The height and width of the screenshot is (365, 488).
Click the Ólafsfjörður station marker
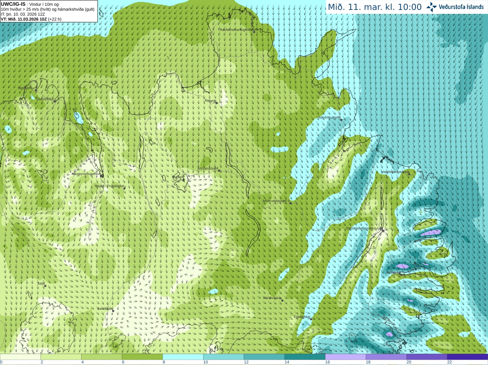[55, 101]
